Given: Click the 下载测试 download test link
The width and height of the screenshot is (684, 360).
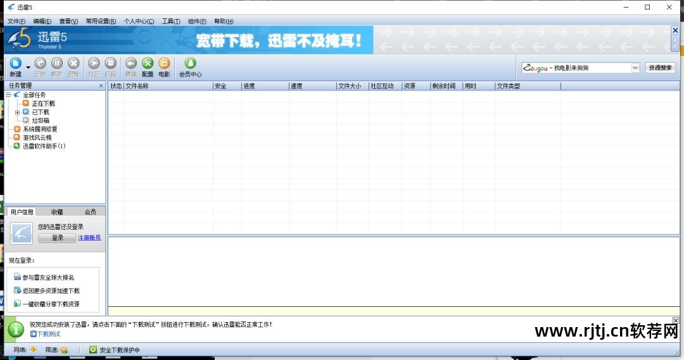Looking at the screenshot, I should [x=48, y=334].
